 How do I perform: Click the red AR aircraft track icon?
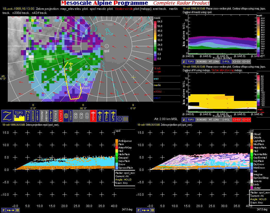(93, 116)
